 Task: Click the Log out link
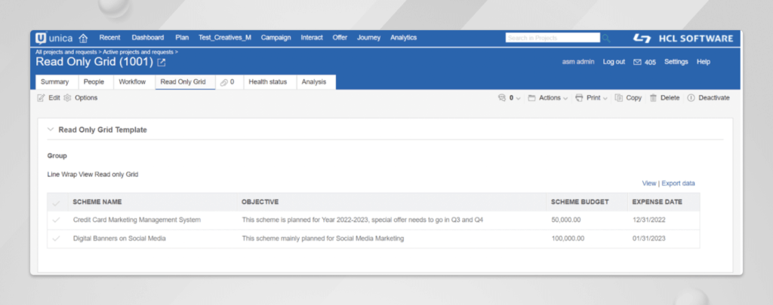pos(614,62)
